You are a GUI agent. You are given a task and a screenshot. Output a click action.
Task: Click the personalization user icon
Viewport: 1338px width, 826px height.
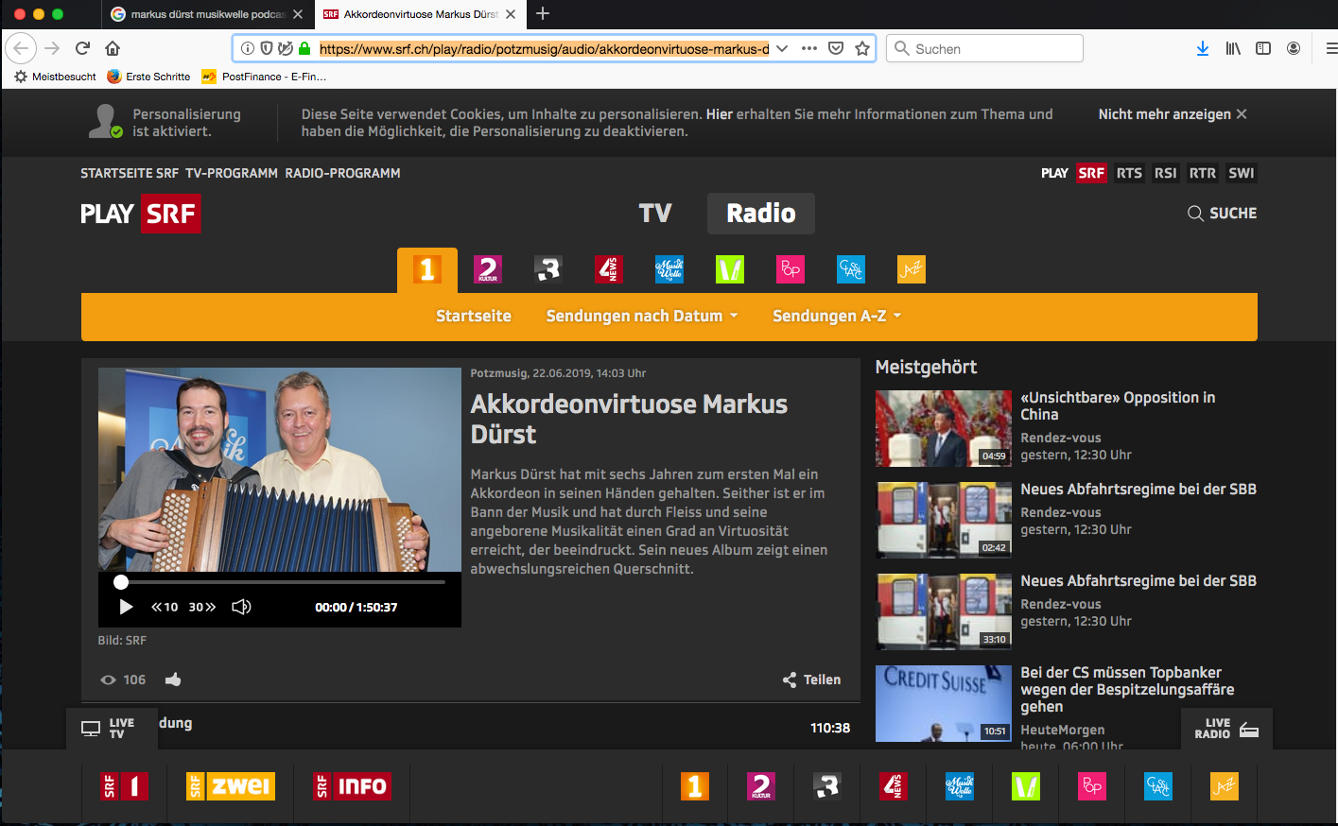click(104, 122)
